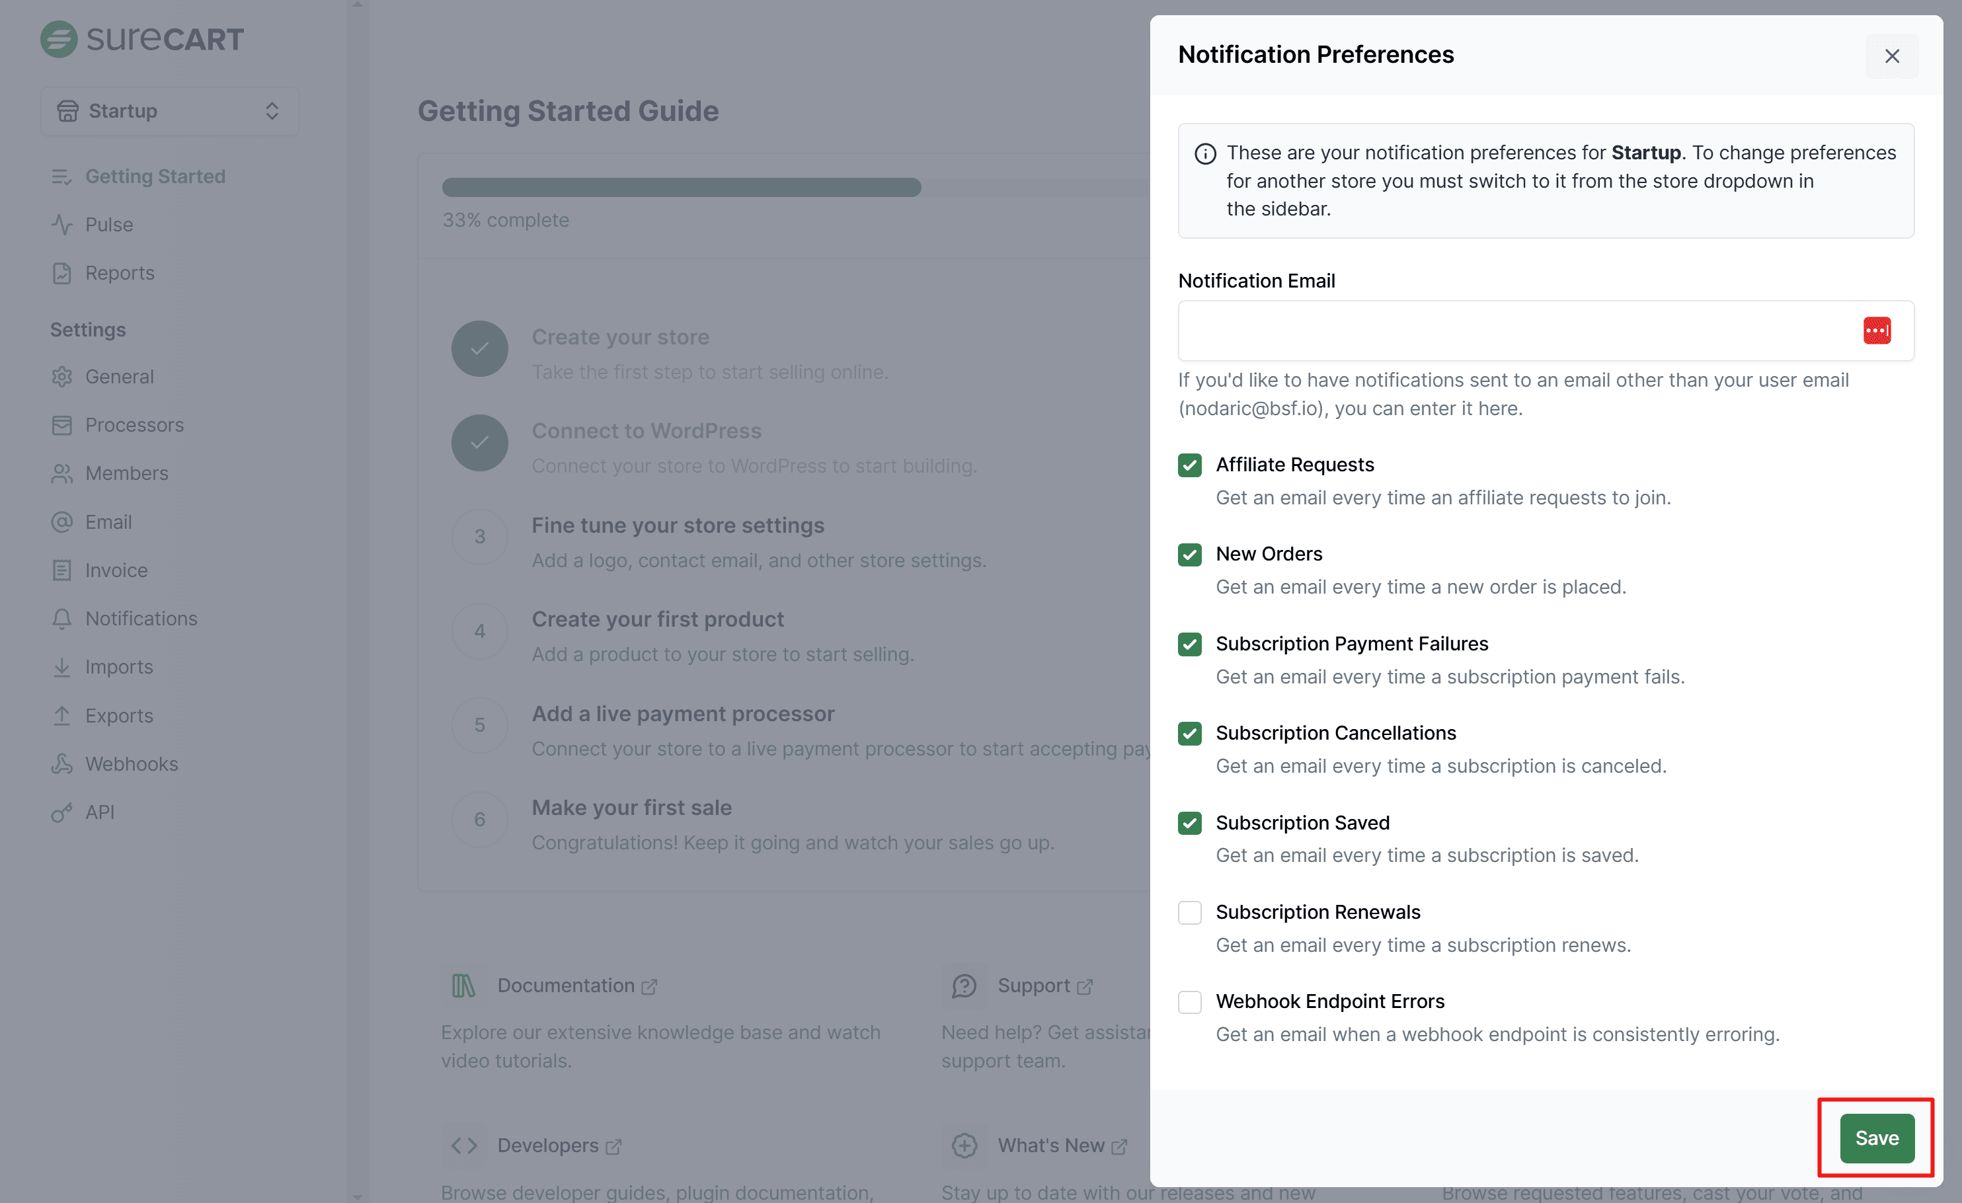Click the Members people icon
Screen dimensions: 1962x1203
click(x=61, y=474)
